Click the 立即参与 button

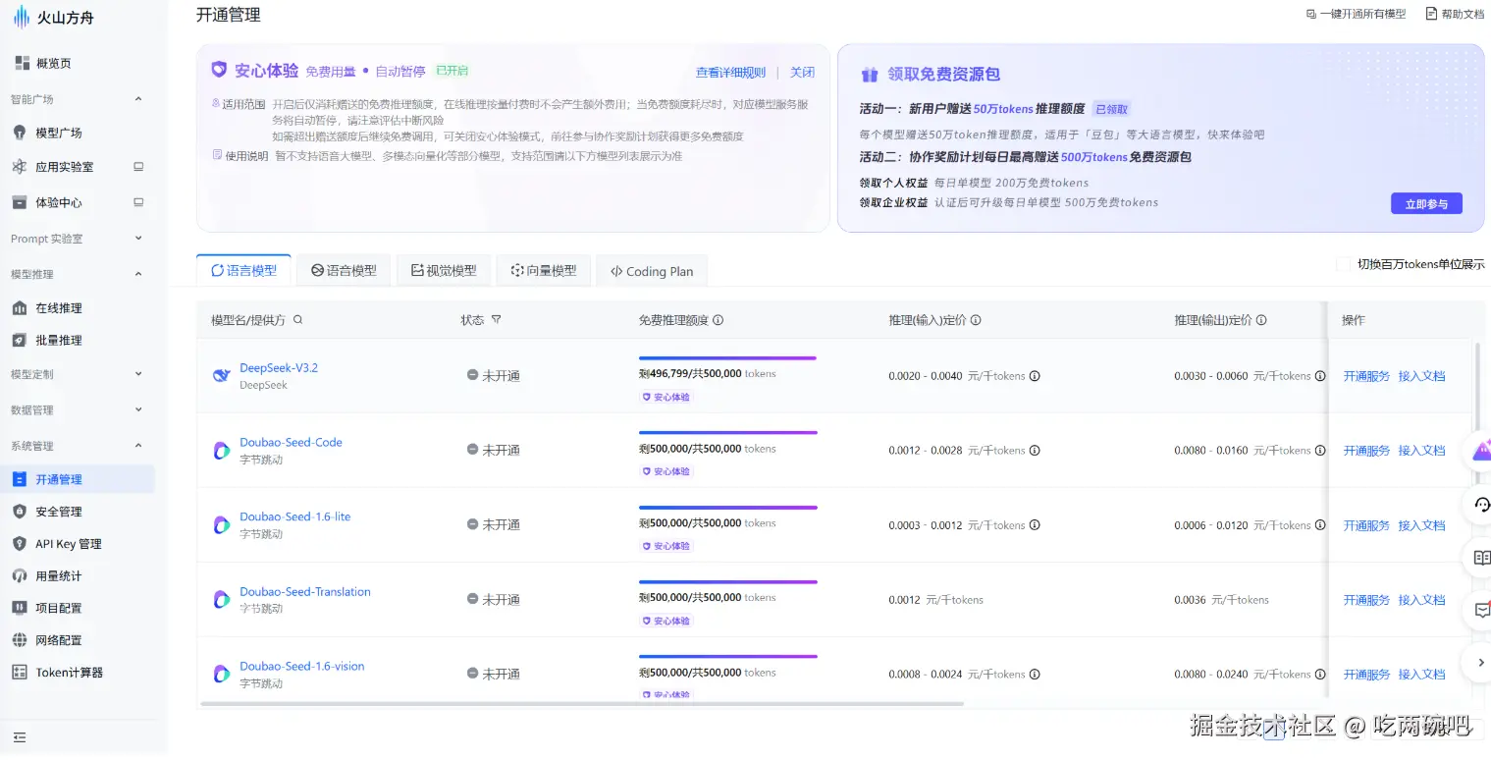pyautogui.click(x=1426, y=204)
